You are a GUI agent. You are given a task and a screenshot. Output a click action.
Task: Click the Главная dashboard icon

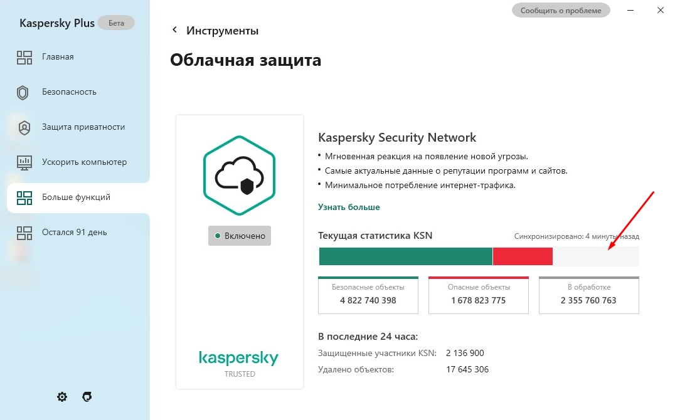tap(24, 57)
